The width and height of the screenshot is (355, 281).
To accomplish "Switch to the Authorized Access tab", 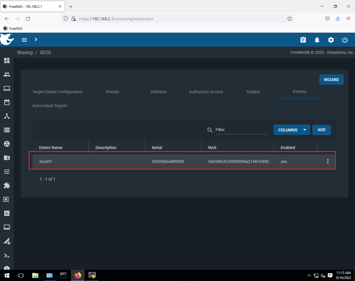I will (x=206, y=92).
